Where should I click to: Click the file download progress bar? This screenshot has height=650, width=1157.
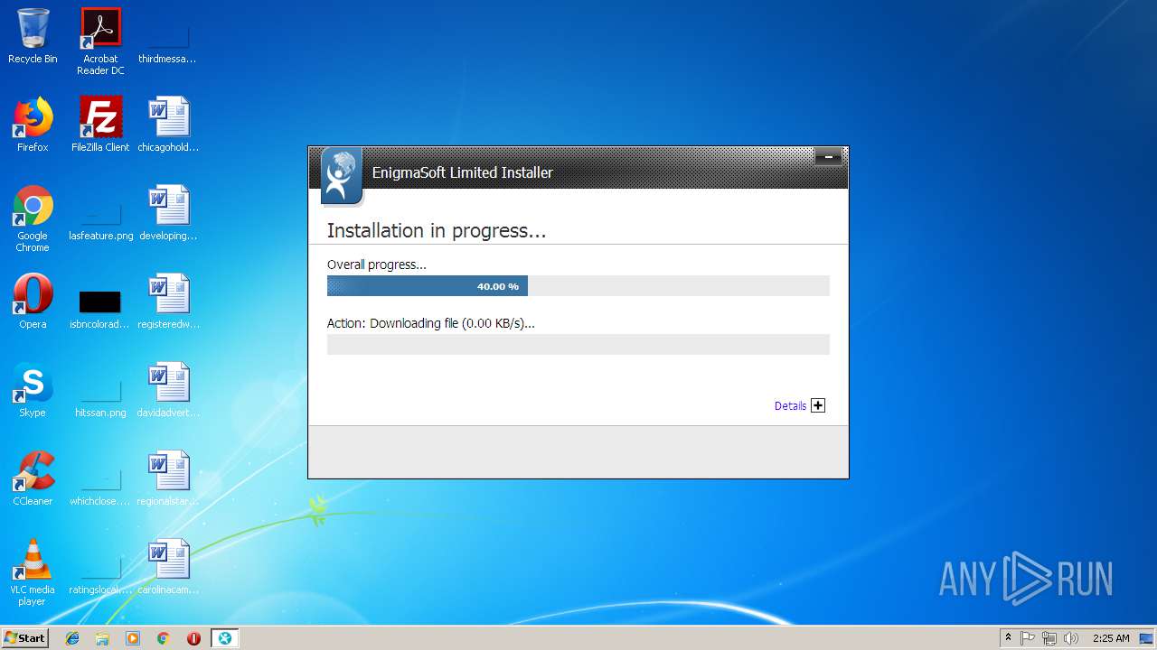tap(578, 344)
